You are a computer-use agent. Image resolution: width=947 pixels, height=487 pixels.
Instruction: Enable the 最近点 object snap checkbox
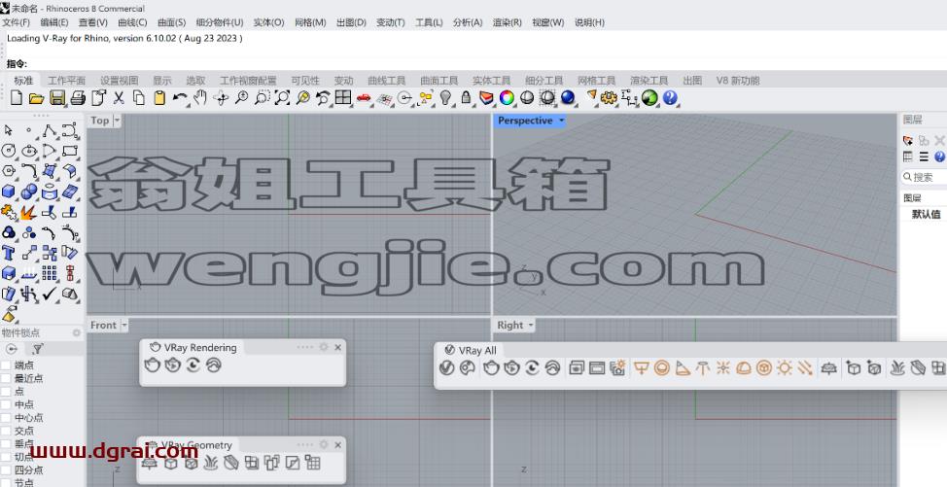(x=6, y=378)
